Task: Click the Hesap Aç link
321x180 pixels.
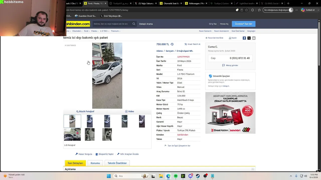Action: click(x=224, y=24)
